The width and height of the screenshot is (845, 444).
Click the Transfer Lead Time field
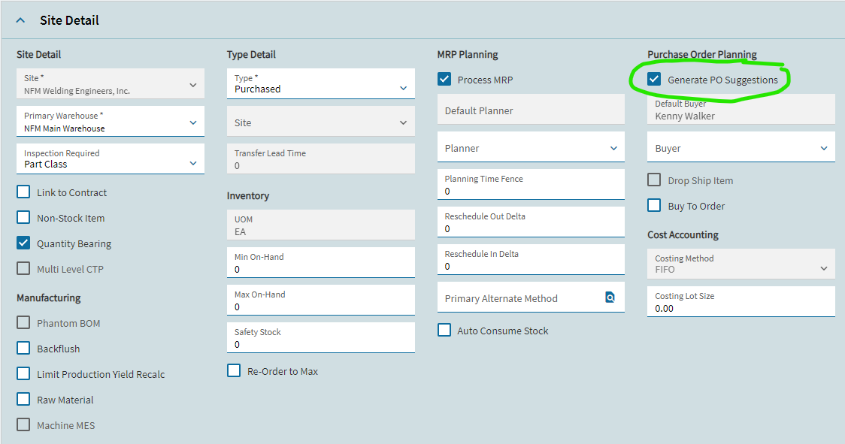pos(321,159)
